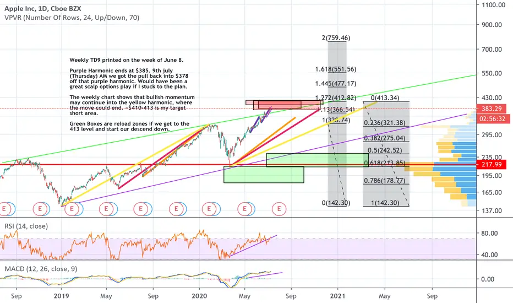The height and width of the screenshot is (303, 513).
Task: Select the 0.382(275.04) retracement level
Action: click(385, 138)
